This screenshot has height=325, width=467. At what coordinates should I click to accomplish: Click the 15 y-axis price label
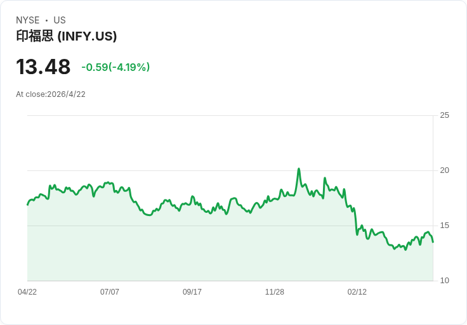coord(445,226)
